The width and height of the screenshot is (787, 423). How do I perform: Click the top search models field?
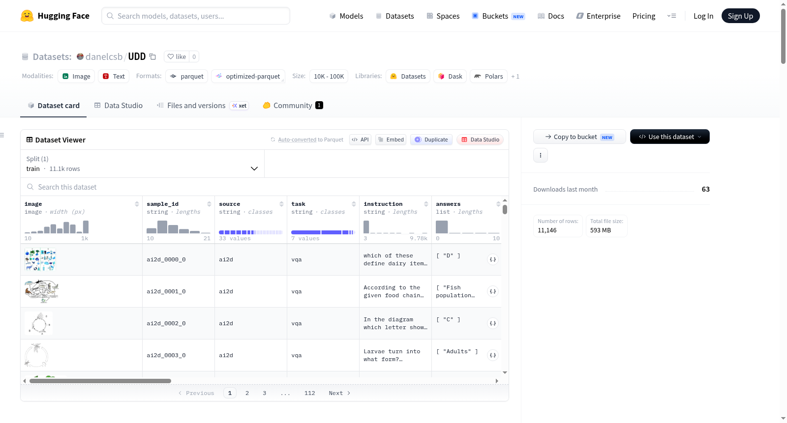[196, 16]
